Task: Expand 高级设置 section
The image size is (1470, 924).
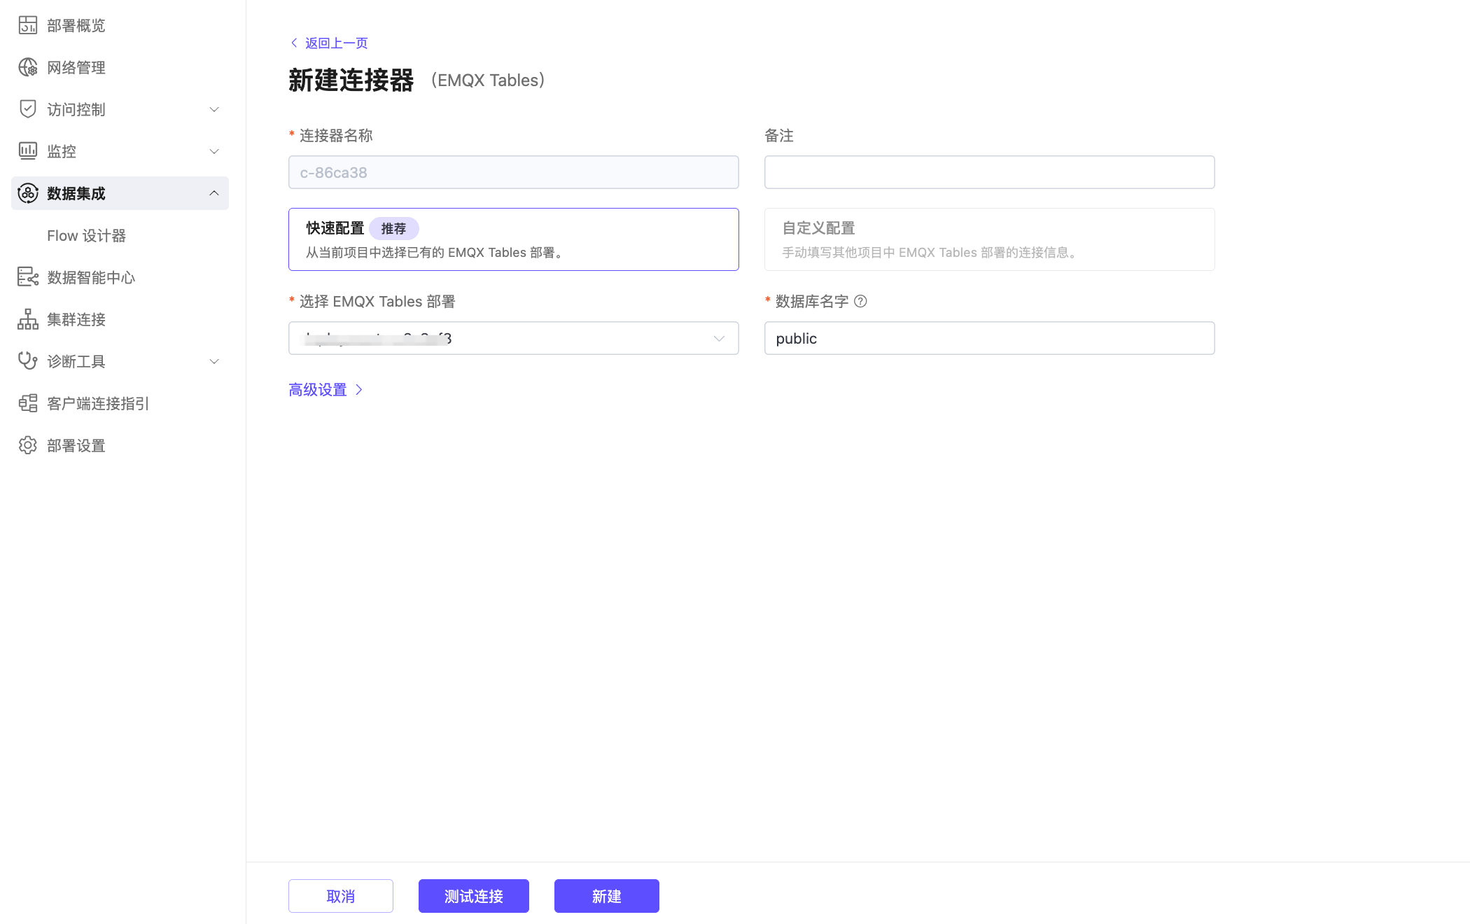Action: 325,390
